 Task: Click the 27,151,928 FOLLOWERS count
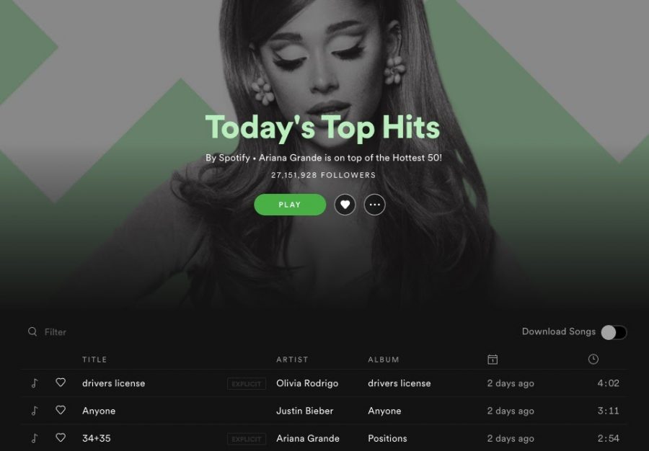pos(323,175)
